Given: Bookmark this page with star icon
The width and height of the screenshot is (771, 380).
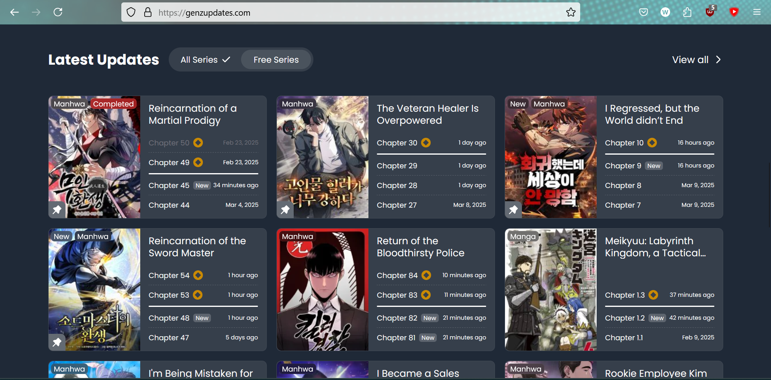Looking at the screenshot, I should 571,12.
